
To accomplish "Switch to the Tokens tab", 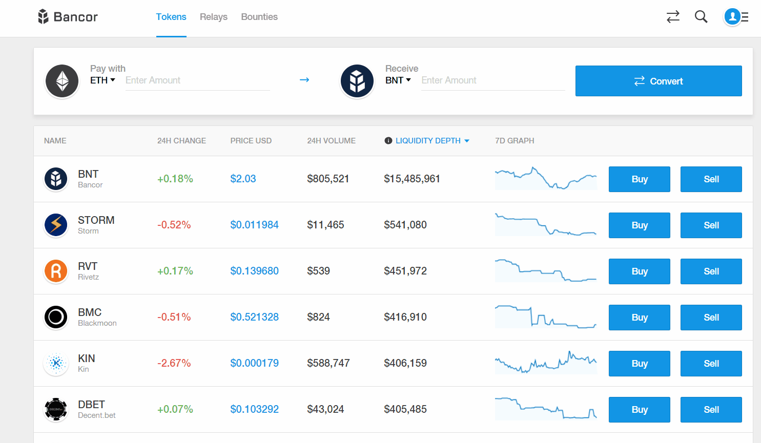I will pyautogui.click(x=171, y=17).
